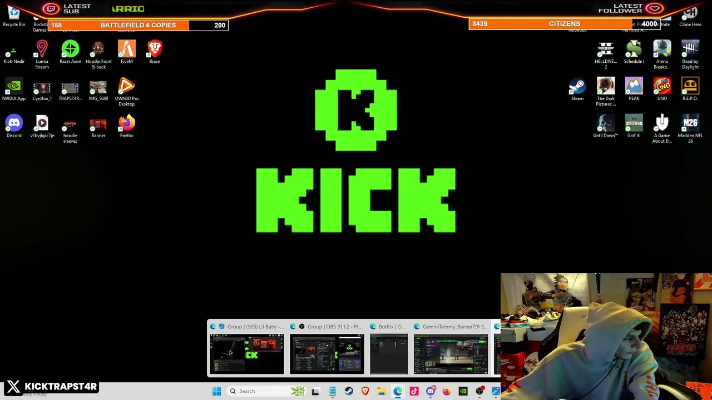The height and width of the screenshot is (400, 712).
Task: Launch The Dark Pictures desktop shortcut
Action: [606, 92]
